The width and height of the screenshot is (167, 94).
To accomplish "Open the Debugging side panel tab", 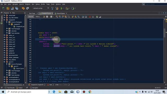I will click(2, 20).
